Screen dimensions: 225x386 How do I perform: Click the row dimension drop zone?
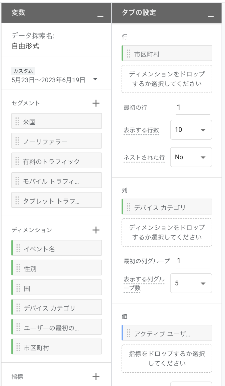[x=167, y=79]
